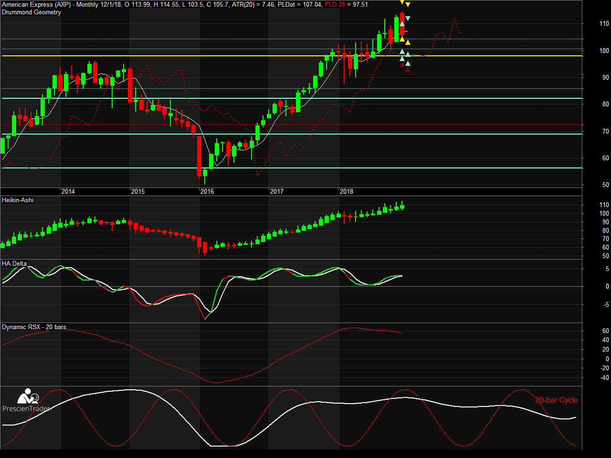
Task: Click the 40 value on Dynamic RSX axis
Action: (605, 340)
